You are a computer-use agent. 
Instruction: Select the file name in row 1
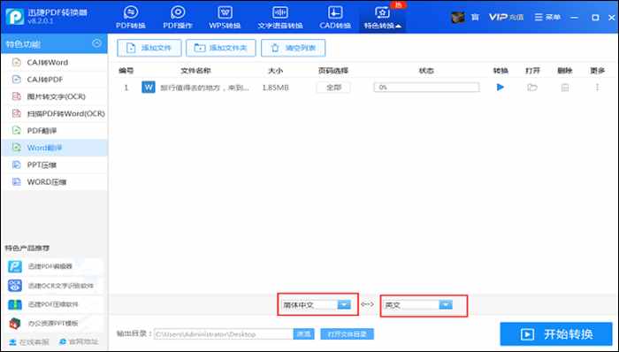(x=204, y=88)
